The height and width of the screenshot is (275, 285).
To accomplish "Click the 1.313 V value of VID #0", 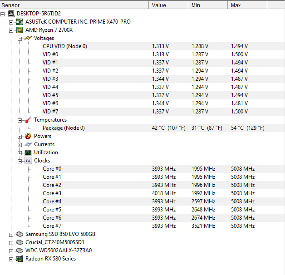I will (x=160, y=54).
